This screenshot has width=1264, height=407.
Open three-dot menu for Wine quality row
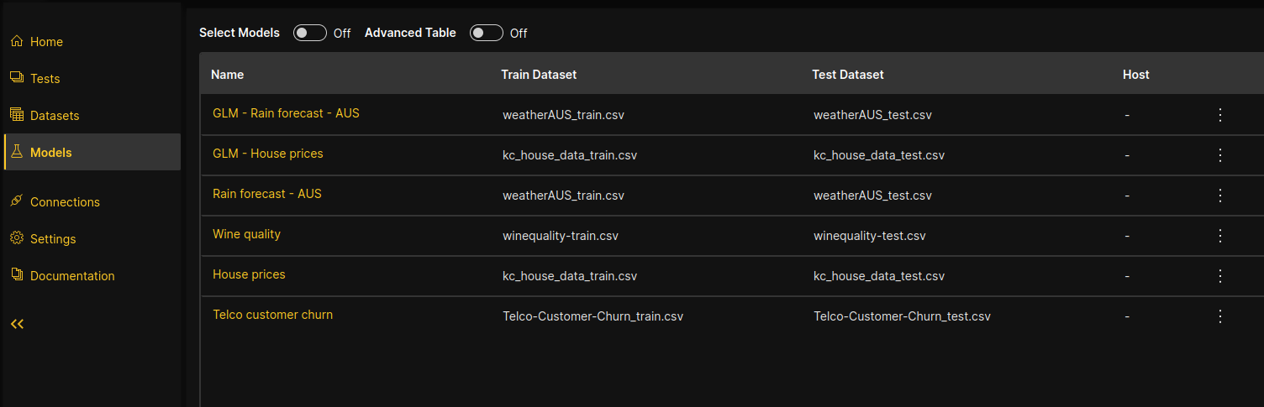[x=1220, y=236]
